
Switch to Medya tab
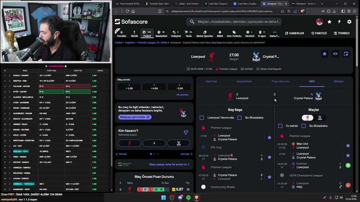339,81
